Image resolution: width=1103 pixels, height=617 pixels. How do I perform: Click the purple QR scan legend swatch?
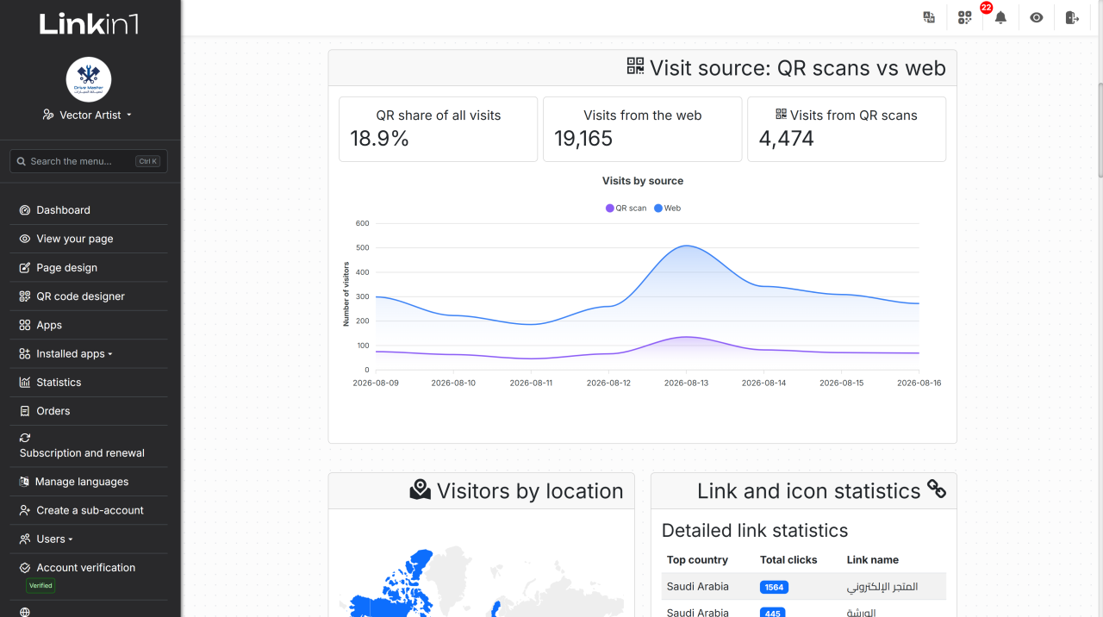point(610,208)
